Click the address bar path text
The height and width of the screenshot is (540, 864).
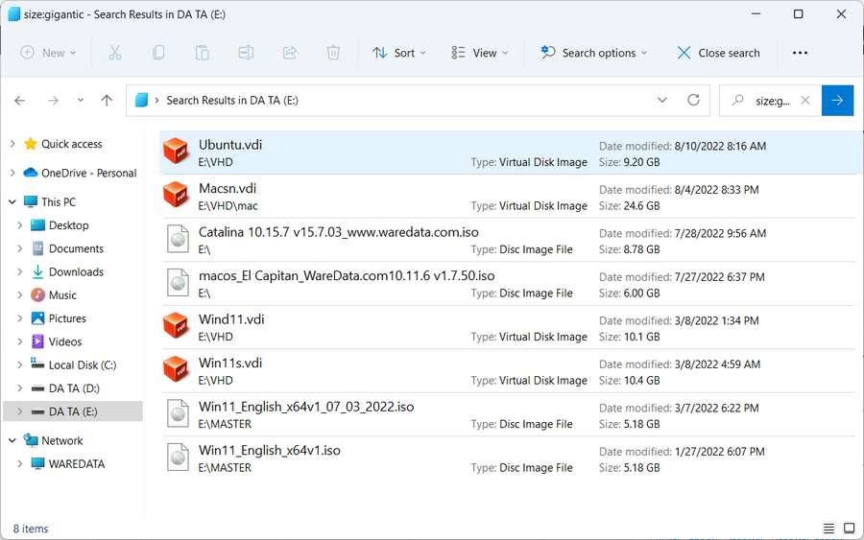point(232,100)
